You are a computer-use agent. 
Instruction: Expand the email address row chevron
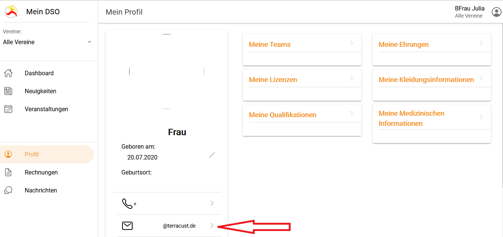click(x=212, y=225)
